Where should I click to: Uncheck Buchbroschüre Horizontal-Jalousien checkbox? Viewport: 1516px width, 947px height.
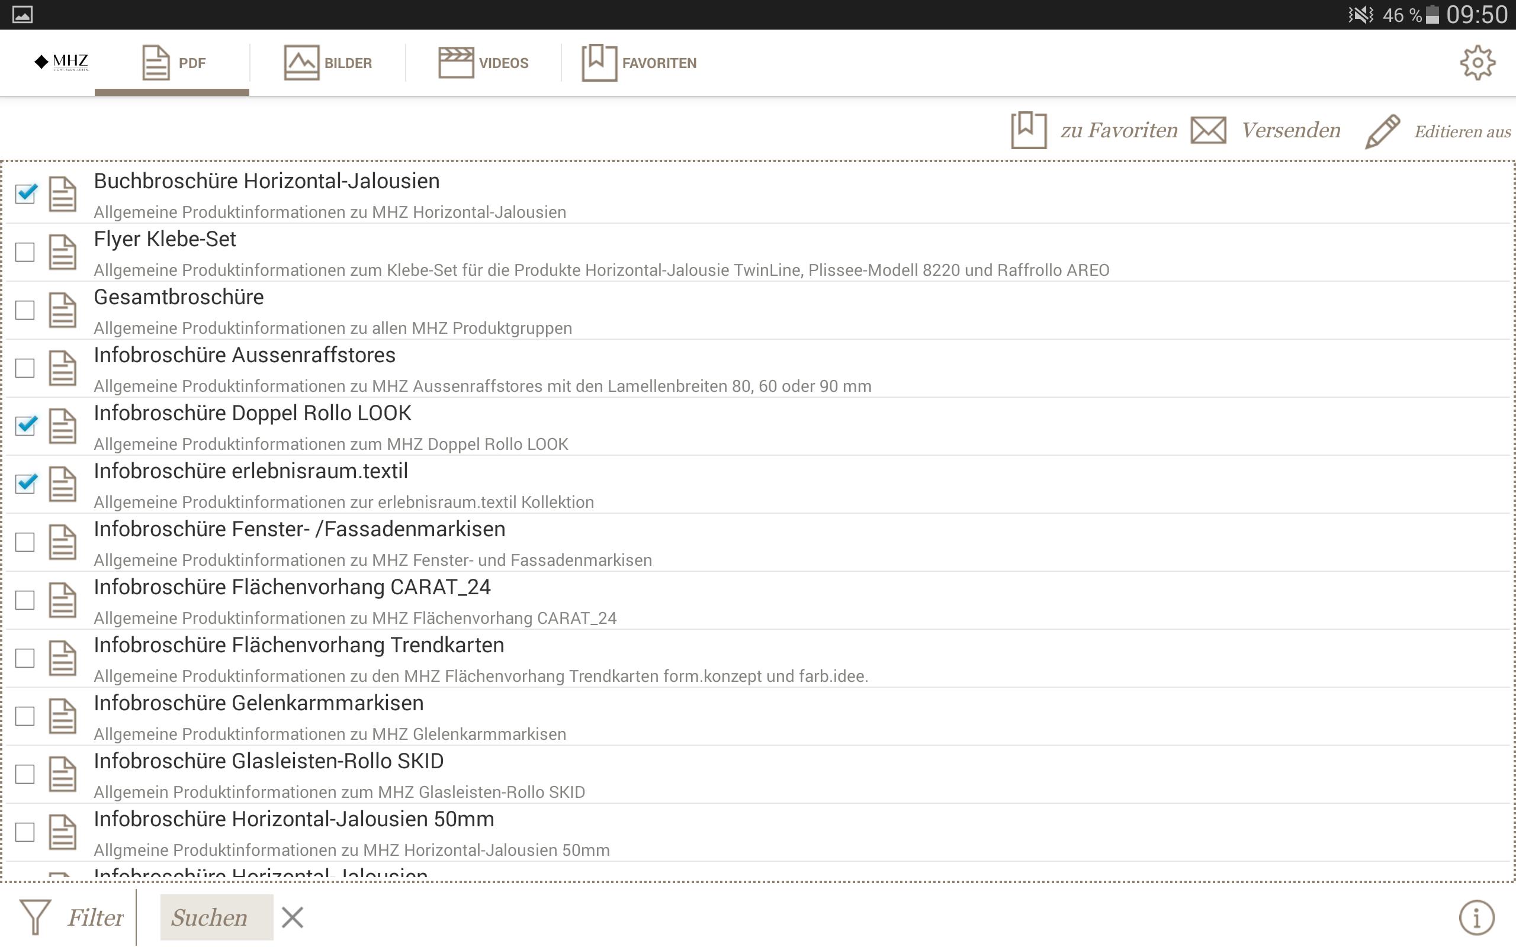[x=25, y=194]
